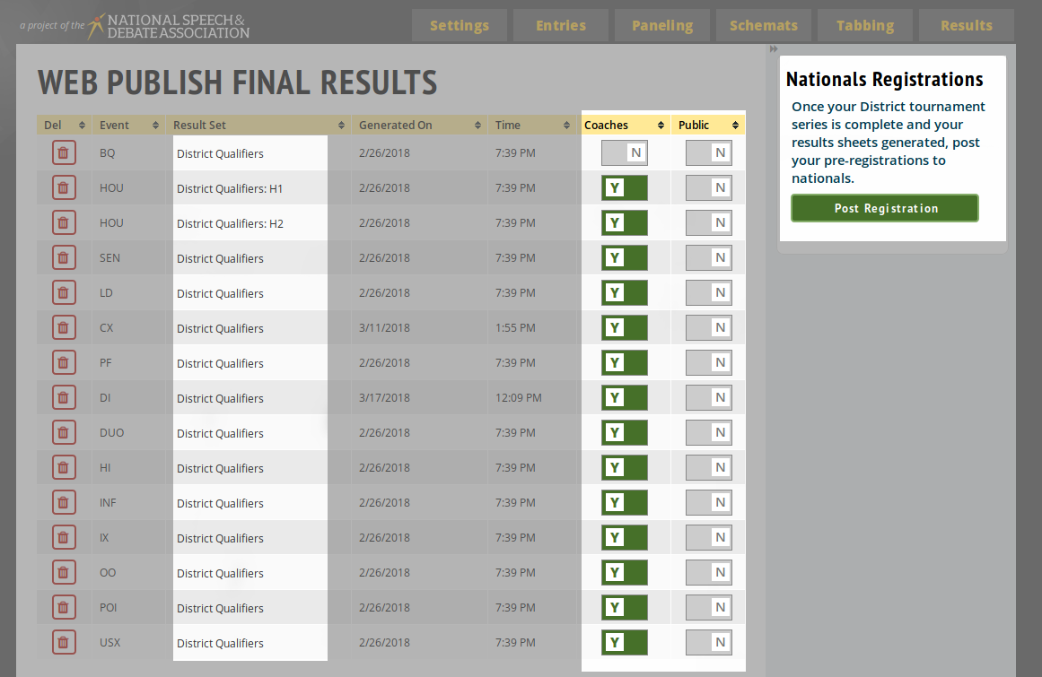This screenshot has height=677, width=1042.
Task: Click the delete icon for DUO row
Action: [63, 433]
